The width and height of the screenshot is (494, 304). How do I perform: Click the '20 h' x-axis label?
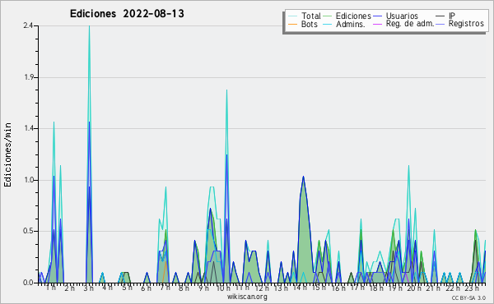(414, 288)
